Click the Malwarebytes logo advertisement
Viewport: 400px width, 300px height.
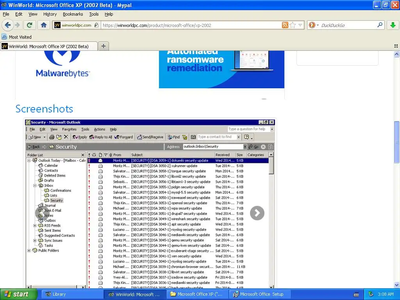[x=63, y=64]
